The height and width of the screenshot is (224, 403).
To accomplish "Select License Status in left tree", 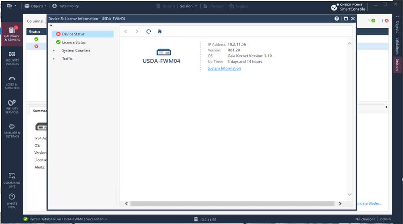I will [73, 42].
